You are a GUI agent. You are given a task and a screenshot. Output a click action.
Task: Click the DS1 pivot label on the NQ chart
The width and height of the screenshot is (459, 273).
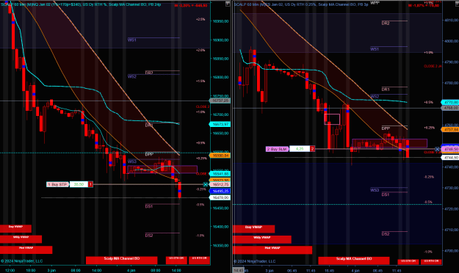[x=149, y=206]
